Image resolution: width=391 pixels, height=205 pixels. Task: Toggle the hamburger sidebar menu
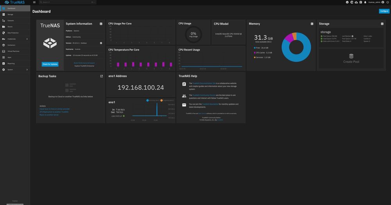(34, 2)
